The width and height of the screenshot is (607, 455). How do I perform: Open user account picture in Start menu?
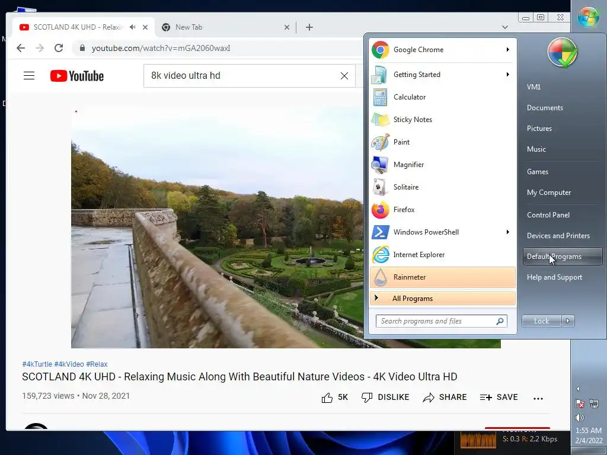pos(563,53)
